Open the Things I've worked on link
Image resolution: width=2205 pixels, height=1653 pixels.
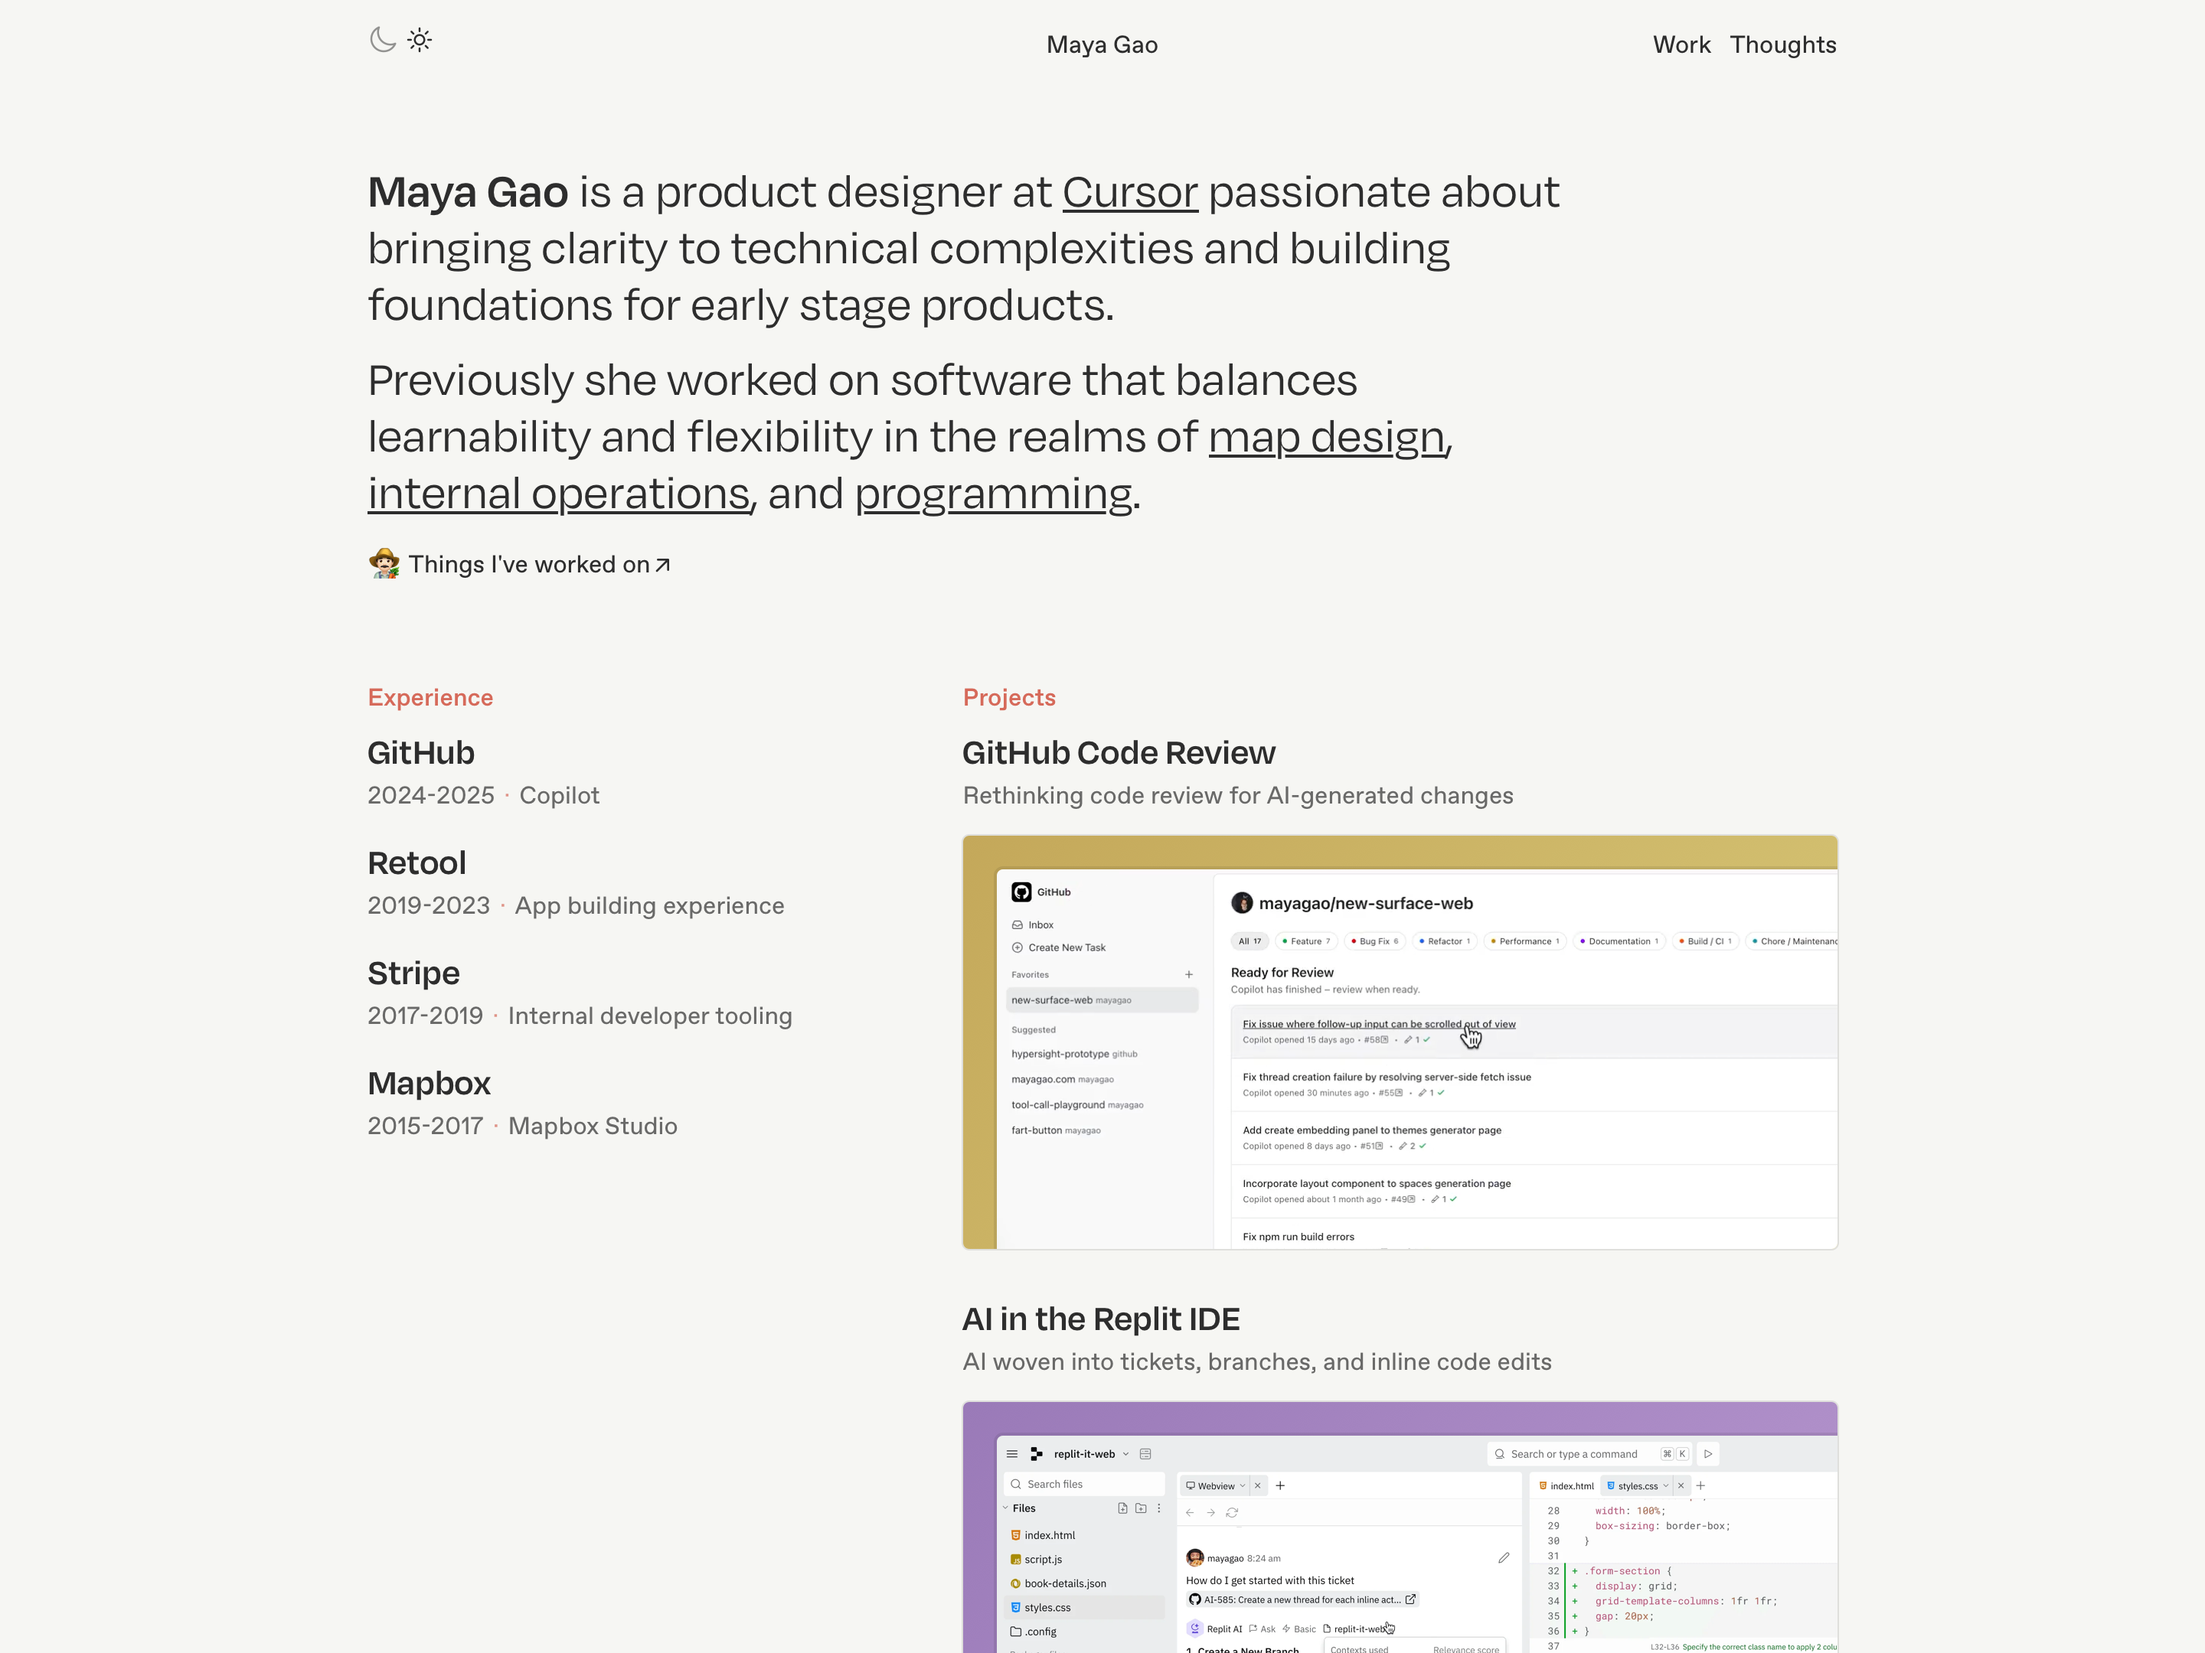click(x=519, y=564)
